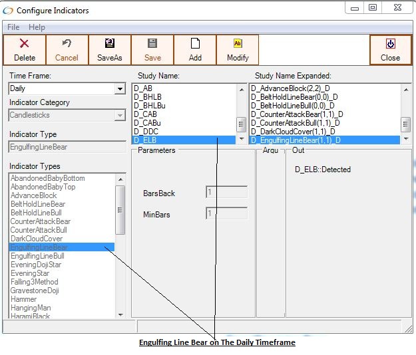Select D_DDC in Study Name list
The width and height of the screenshot is (416, 355).
click(146, 132)
